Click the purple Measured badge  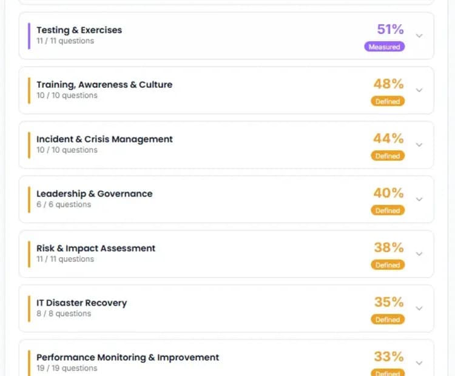pyautogui.click(x=384, y=47)
